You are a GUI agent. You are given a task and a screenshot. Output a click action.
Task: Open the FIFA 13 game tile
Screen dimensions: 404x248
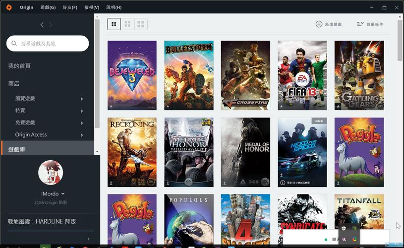302,75
